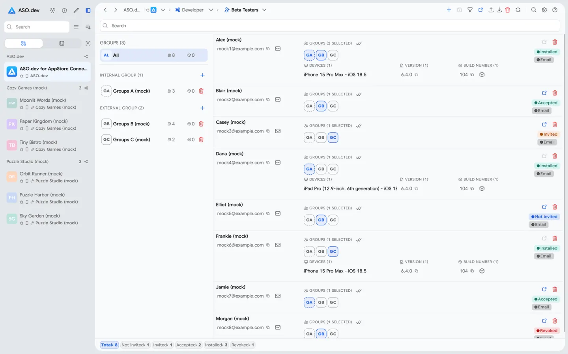Toggle GA group for Blair (mock)
Screen dimensions: 568x354
coord(309,106)
